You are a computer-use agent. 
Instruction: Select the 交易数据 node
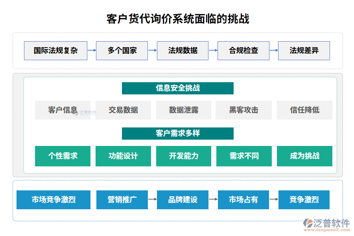(x=123, y=110)
